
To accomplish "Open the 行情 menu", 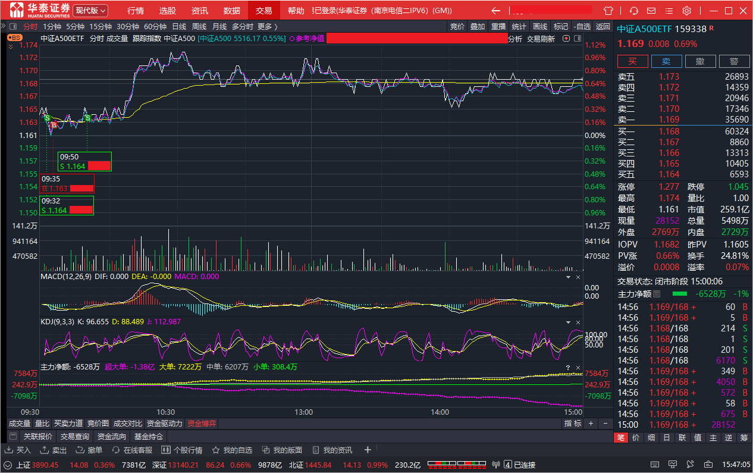I will click(x=136, y=11).
